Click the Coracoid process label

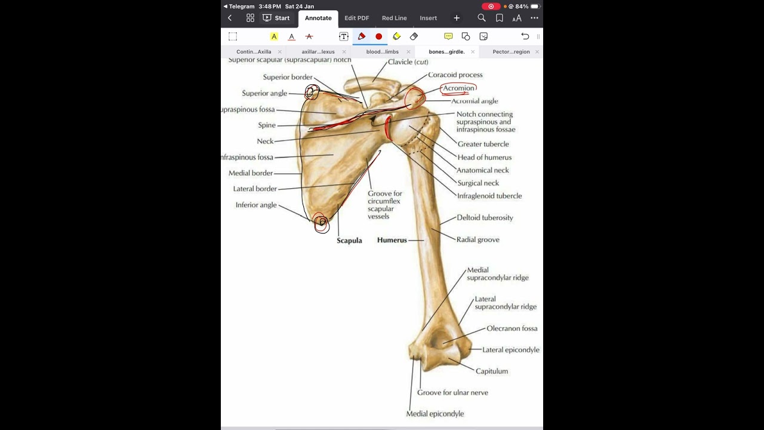pos(455,75)
